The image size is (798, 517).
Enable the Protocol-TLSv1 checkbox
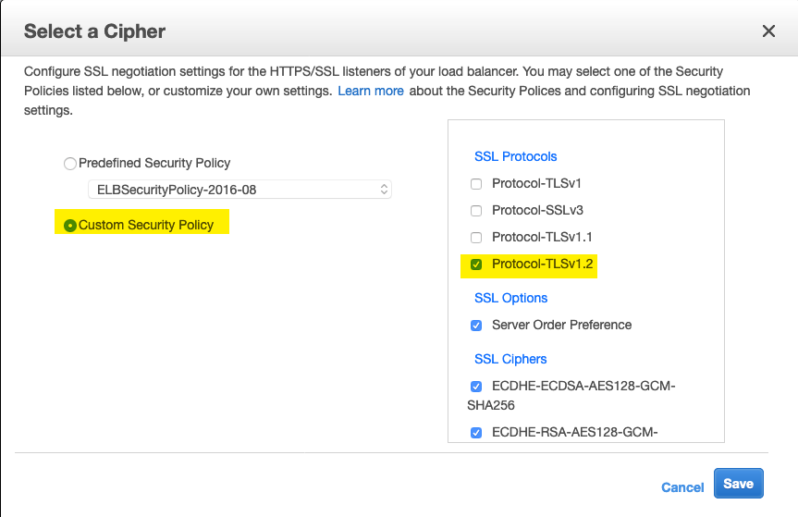(476, 184)
